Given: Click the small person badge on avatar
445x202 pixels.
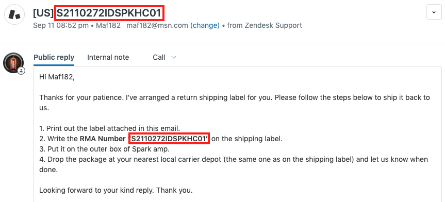Looking at the screenshot, I should click(21, 71).
